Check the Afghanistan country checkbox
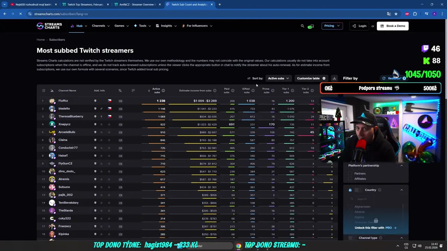 click(350, 207)
